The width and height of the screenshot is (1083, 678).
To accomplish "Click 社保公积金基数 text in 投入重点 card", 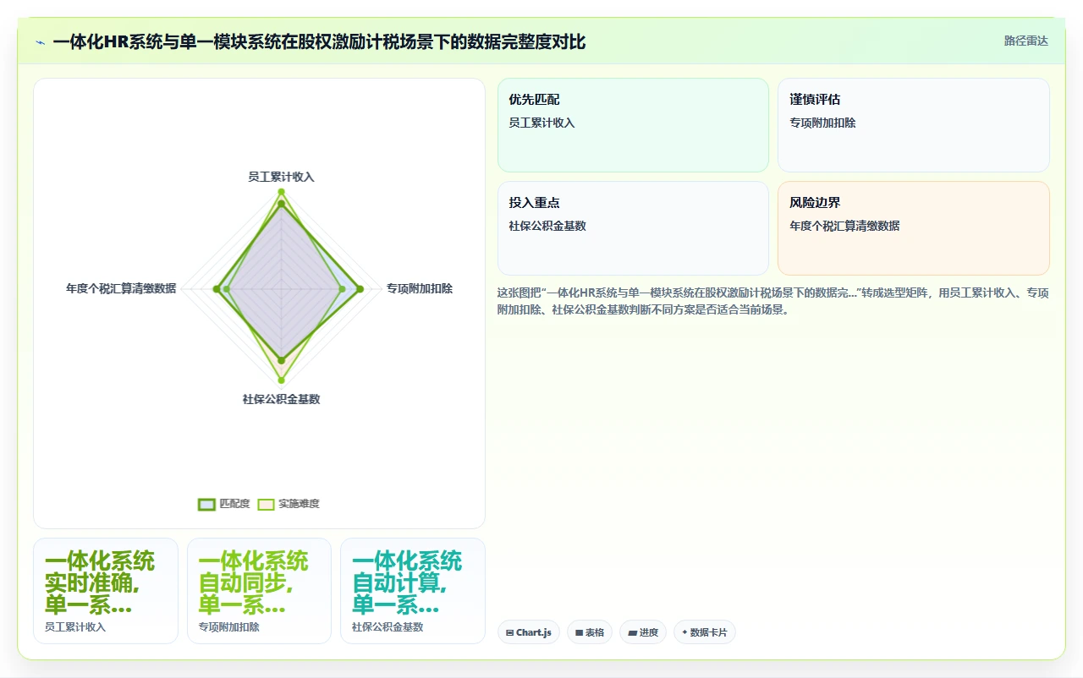I will coord(547,226).
